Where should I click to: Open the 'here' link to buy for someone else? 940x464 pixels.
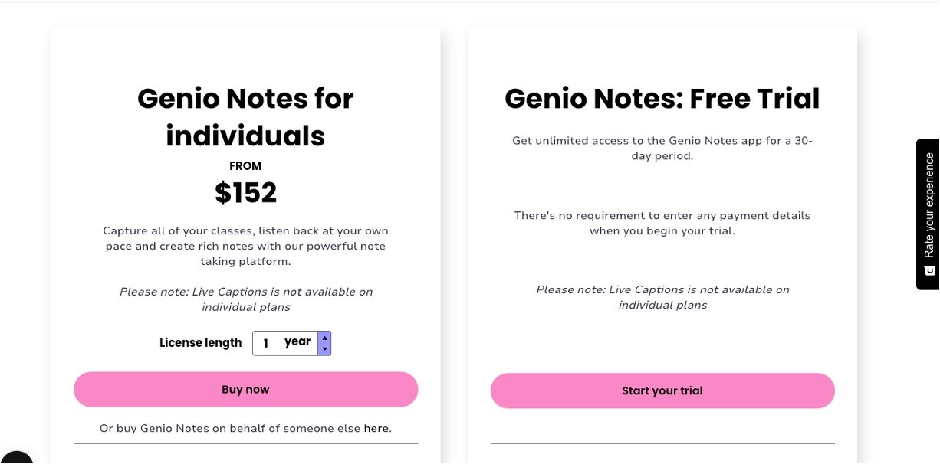(x=376, y=428)
